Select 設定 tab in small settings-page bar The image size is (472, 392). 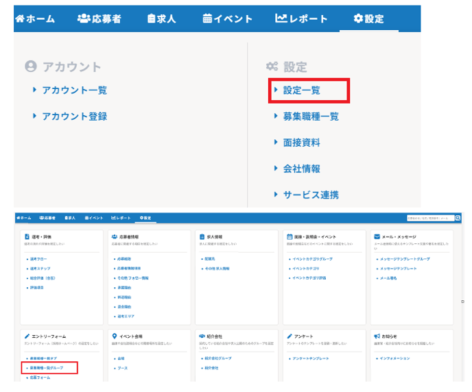[145, 218]
